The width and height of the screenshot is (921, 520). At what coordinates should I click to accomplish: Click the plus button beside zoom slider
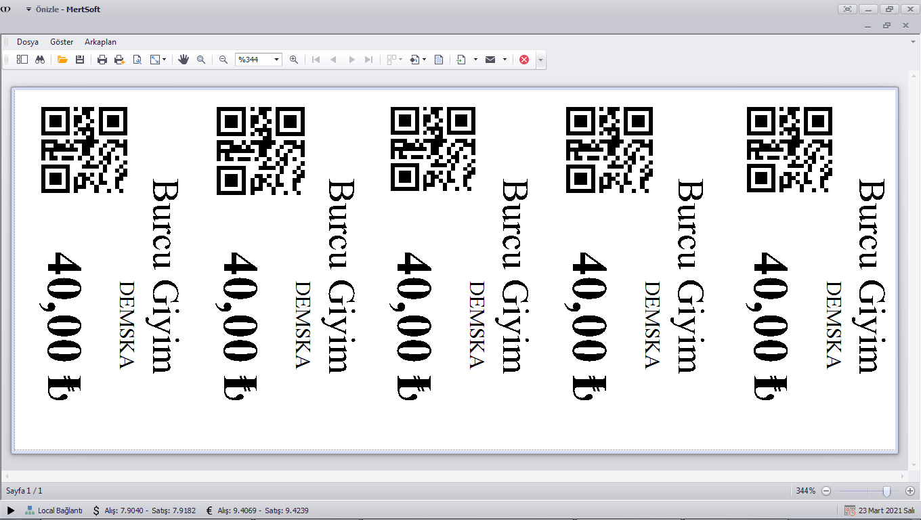[x=909, y=491]
